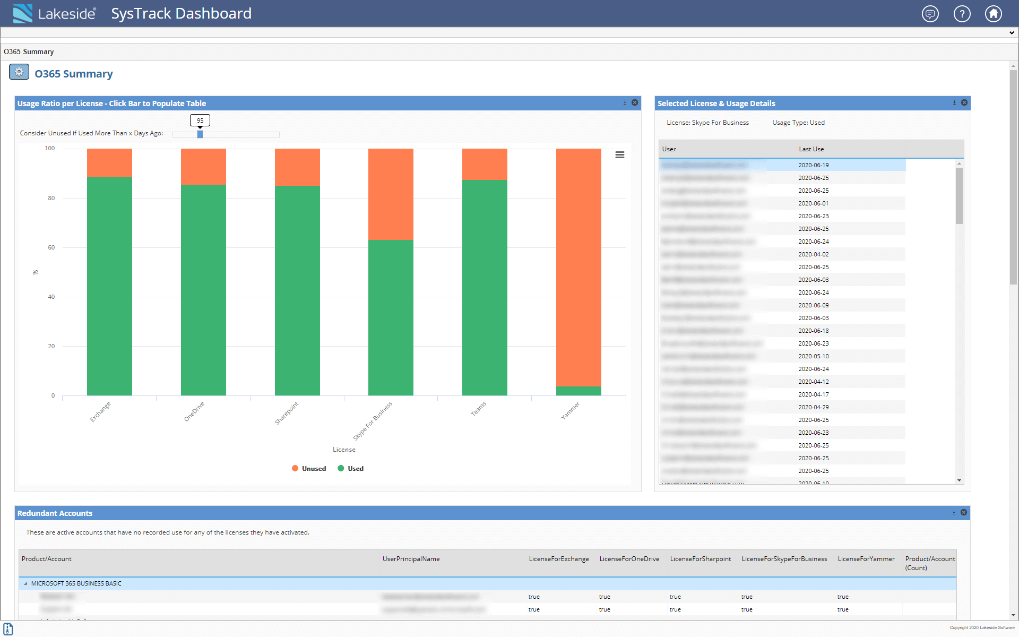
Task: Click the Home icon in the header
Action: [994, 14]
